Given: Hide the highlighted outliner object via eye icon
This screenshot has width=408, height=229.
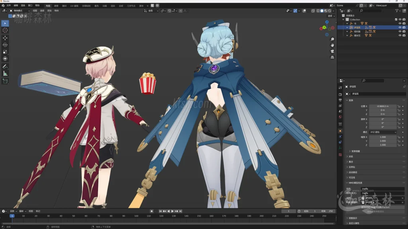Looking at the screenshot, I should pyautogui.click(x=400, y=27).
